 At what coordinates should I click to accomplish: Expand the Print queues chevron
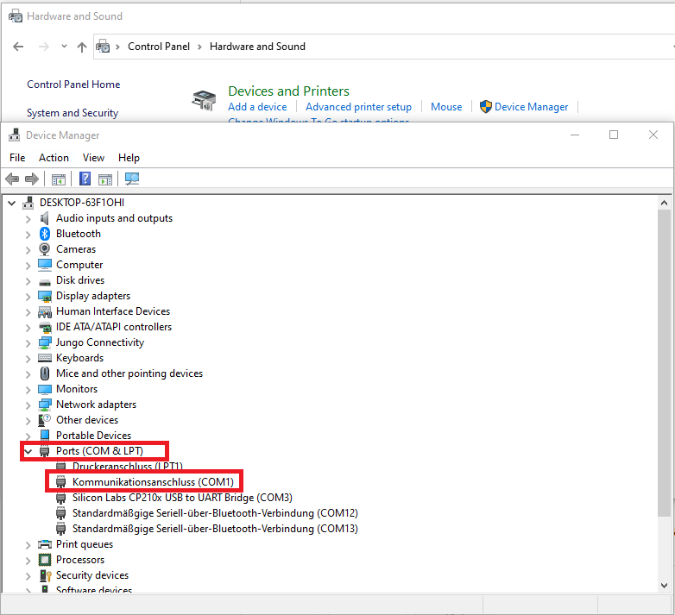tap(28, 545)
